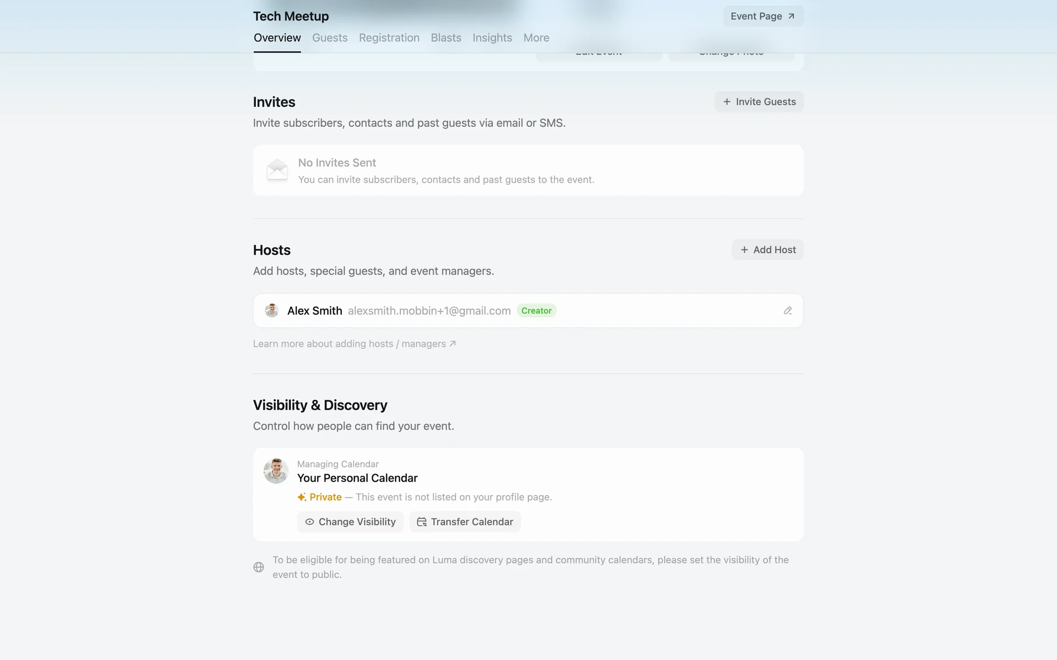This screenshot has width=1057, height=660.
Task: Click the Your Personal Calendar title
Action: click(x=357, y=478)
